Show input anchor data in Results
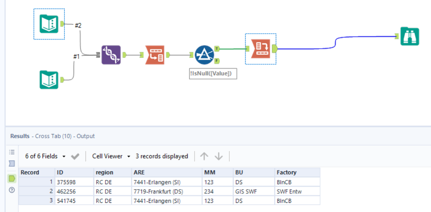 coord(12,164)
